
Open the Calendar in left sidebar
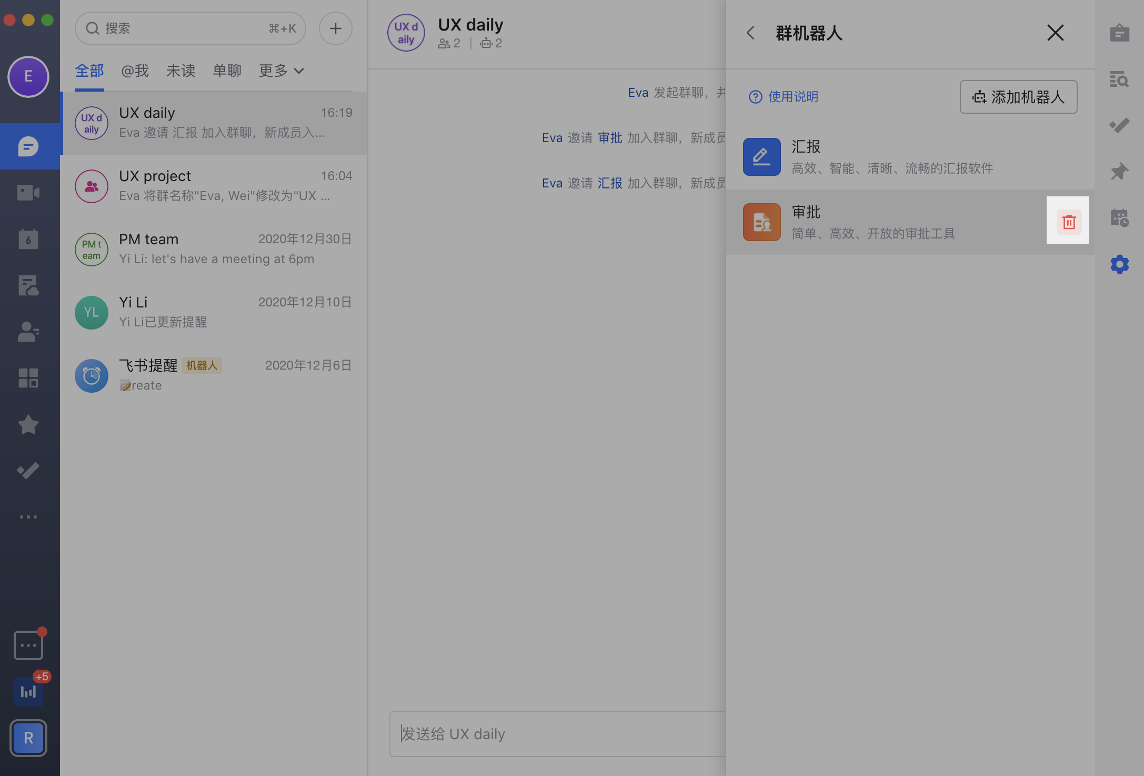[28, 239]
